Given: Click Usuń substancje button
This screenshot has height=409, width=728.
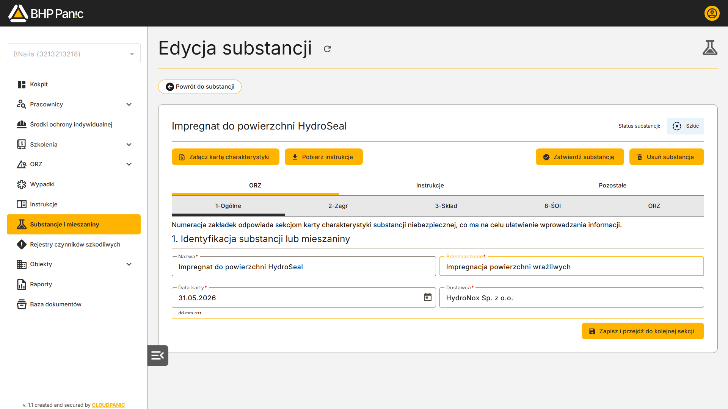Looking at the screenshot, I should (667, 157).
